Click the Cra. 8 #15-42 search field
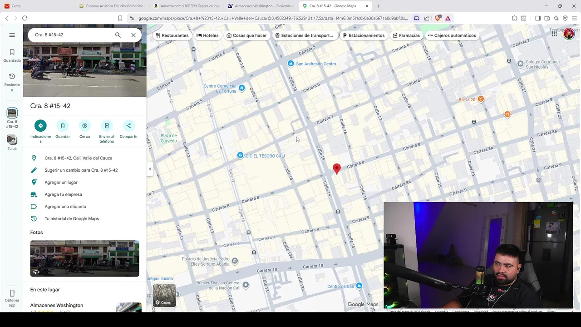Viewport: 581px width, 327px height. [72, 35]
